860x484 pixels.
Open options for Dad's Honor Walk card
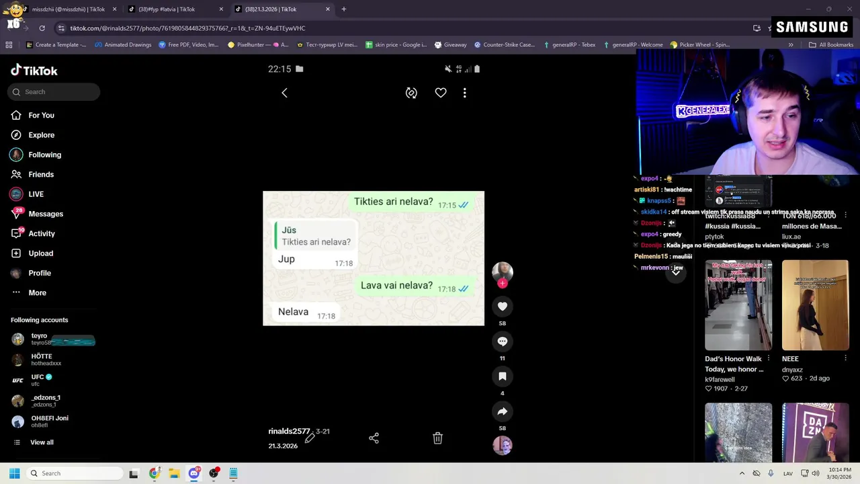[769, 358]
